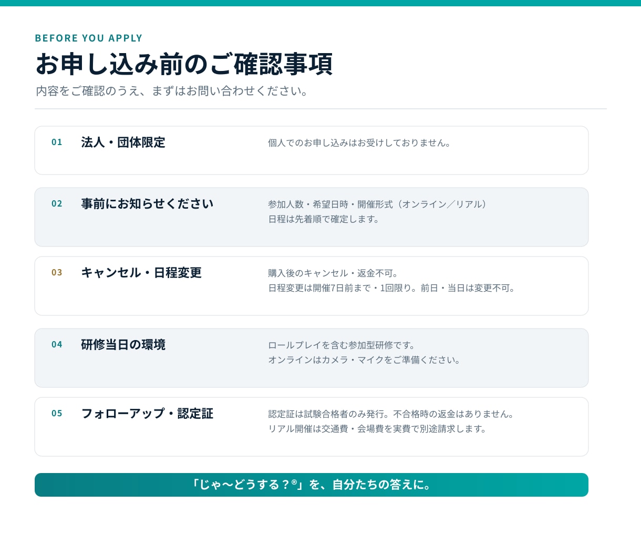Click the line '購入後のキャンセル・返金不可。'
Screen dimensions: 641x534
[334, 273]
